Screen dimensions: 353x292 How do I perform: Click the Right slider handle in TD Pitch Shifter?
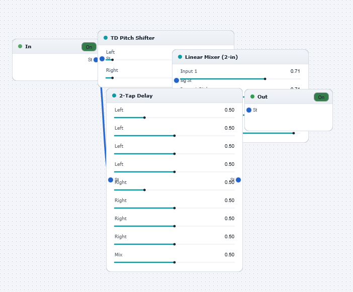pyautogui.click(x=112, y=78)
